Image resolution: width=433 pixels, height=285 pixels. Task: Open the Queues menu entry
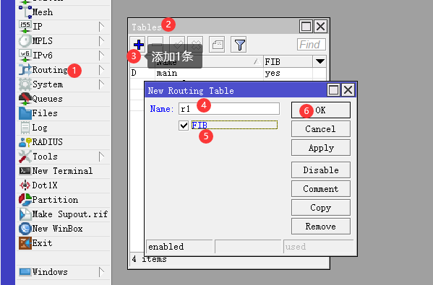pos(64,99)
